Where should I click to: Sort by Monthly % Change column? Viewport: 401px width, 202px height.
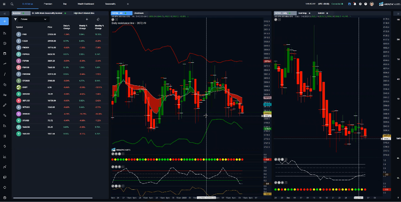(x=99, y=27)
